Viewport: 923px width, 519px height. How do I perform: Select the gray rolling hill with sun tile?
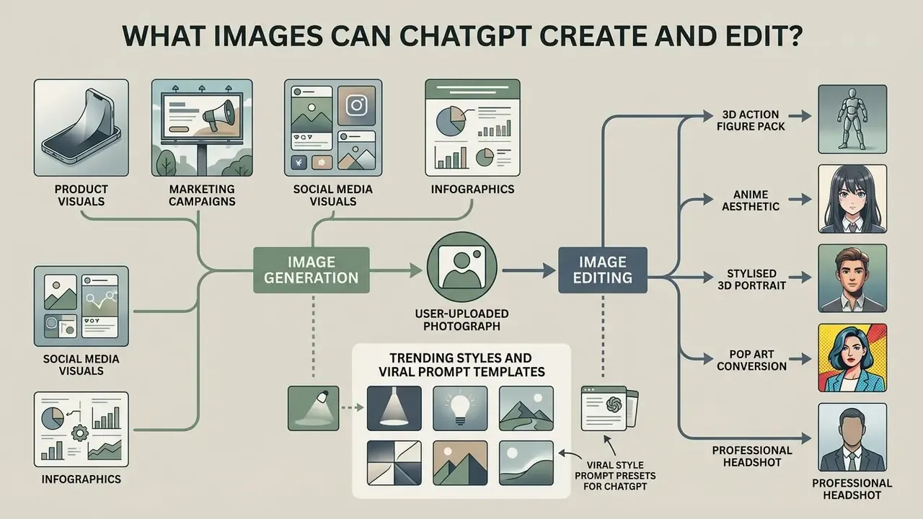526,463
